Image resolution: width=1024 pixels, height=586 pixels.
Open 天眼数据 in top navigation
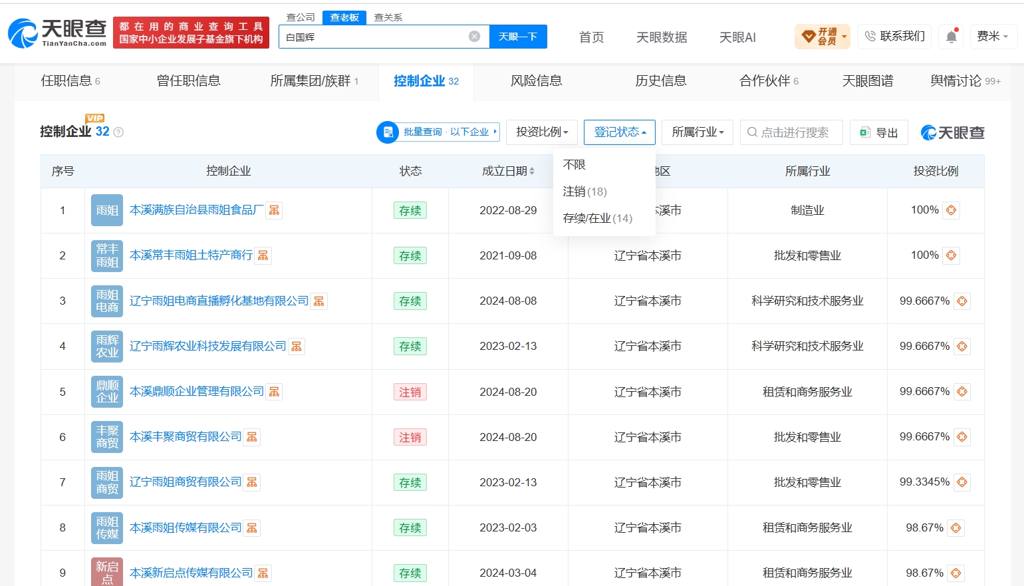(x=662, y=37)
